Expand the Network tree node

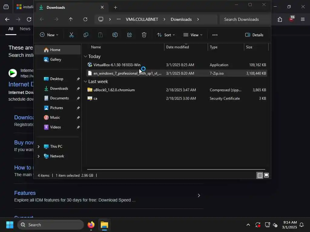click(x=38, y=156)
